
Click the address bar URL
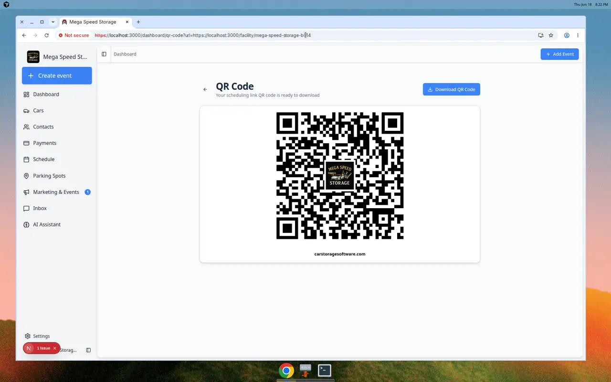point(203,35)
